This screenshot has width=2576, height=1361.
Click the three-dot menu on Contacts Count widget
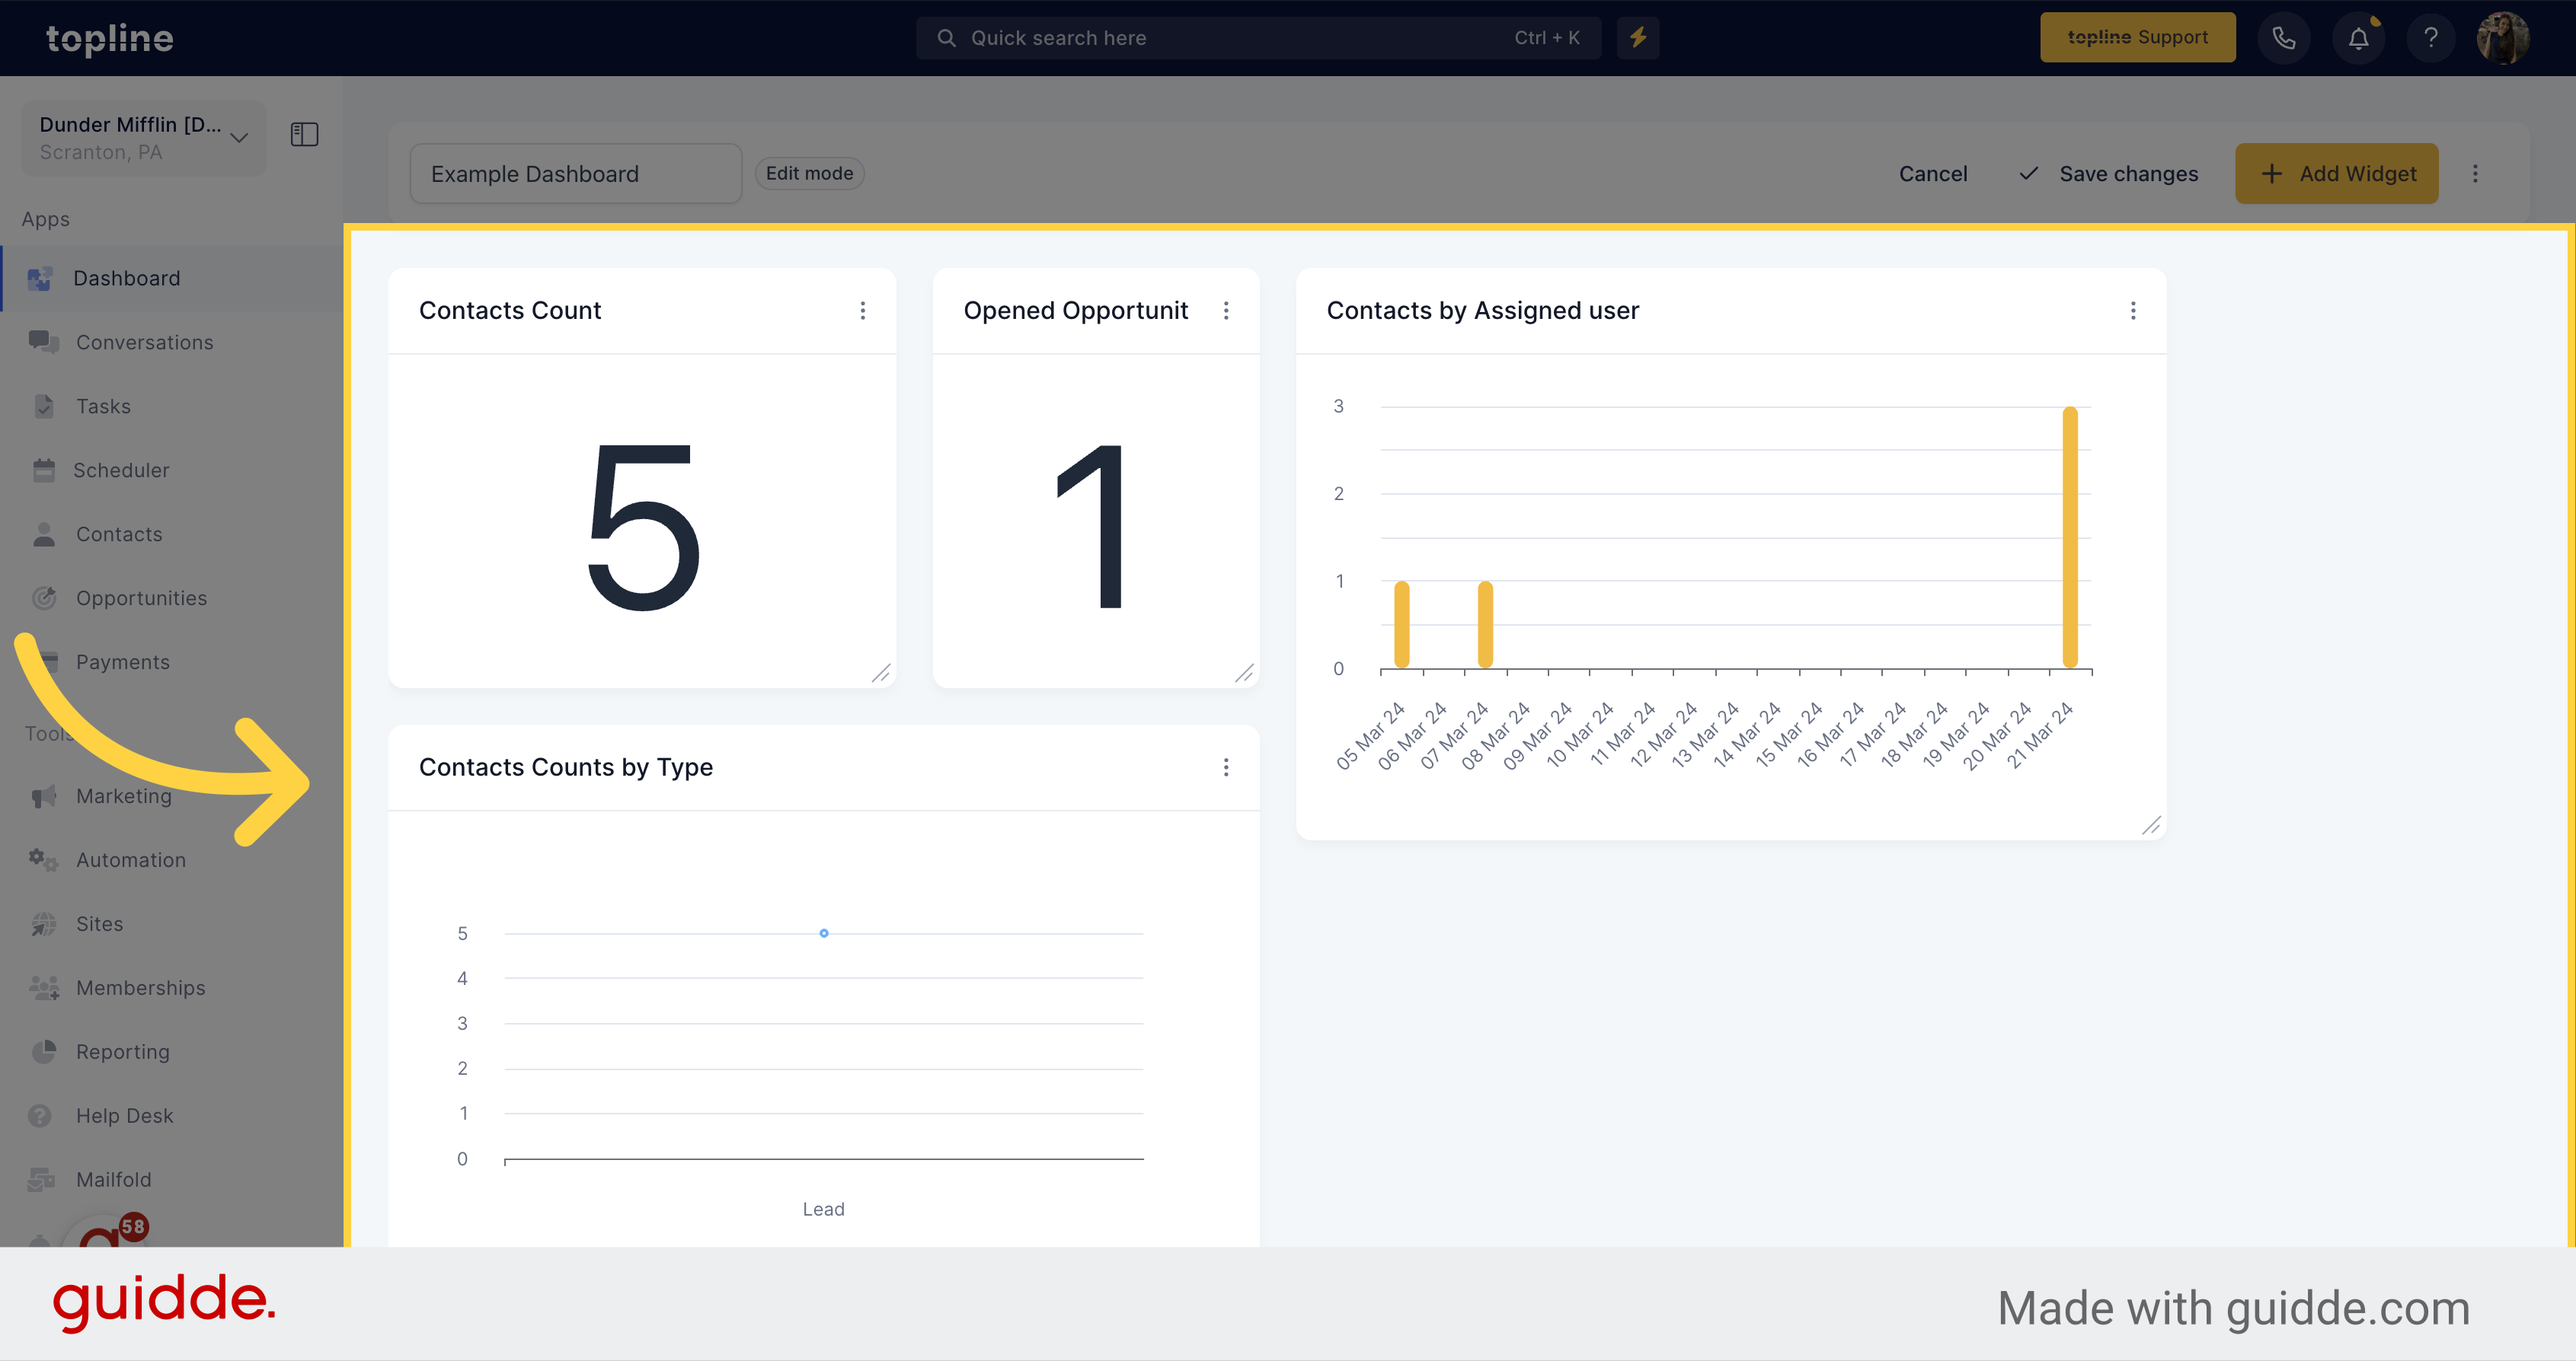[x=862, y=310]
